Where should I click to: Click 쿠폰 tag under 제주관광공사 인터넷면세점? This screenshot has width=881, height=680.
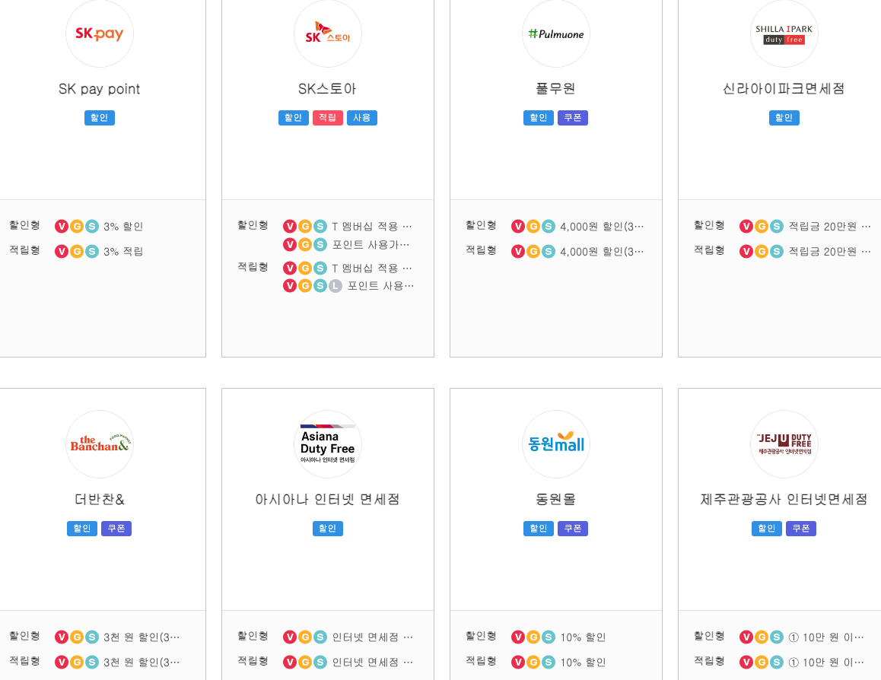(800, 529)
